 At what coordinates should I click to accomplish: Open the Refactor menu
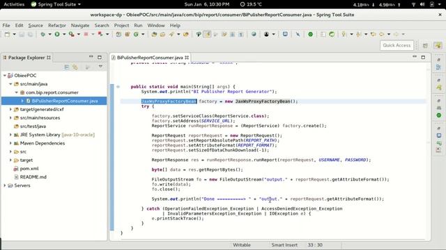tap(57, 25)
